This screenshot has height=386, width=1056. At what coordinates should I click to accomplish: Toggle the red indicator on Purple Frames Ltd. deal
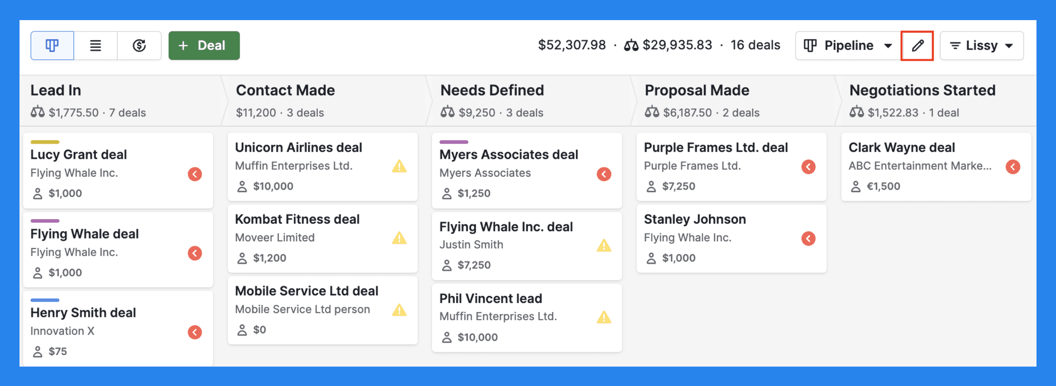[808, 166]
